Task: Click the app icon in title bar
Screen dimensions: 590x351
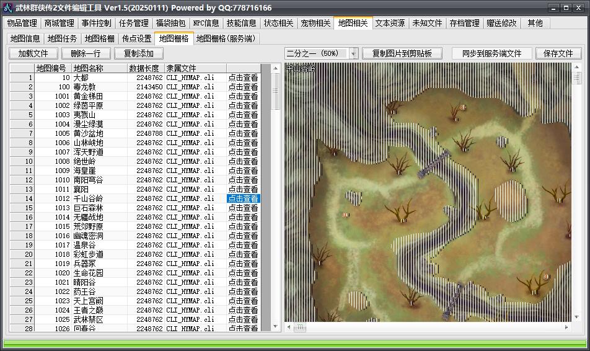Action: pyautogui.click(x=7, y=7)
